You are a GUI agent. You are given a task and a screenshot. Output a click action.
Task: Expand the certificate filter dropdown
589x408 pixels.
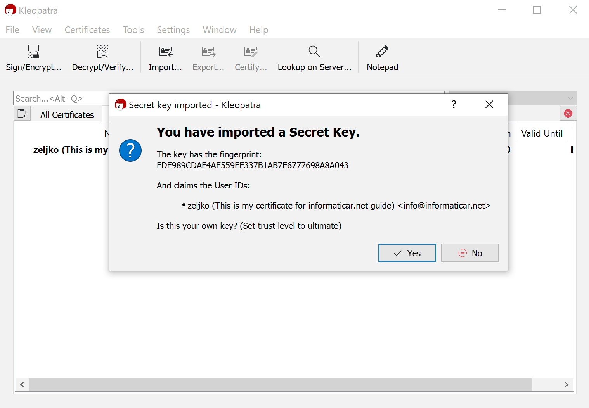point(570,98)
